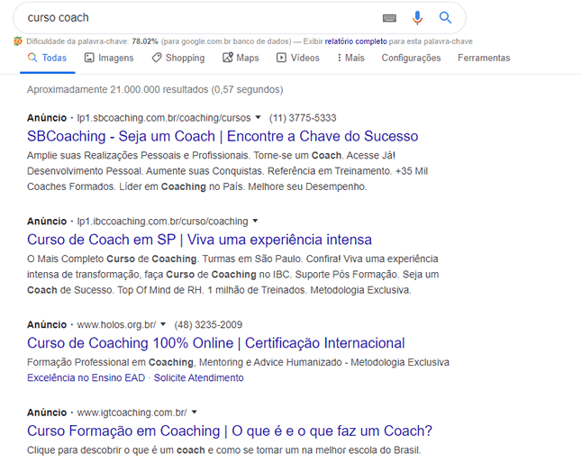The image size is (582, 472).
Task: Expand dropdown arrow next to sbcoaching URL
Action: click(258, 118)
